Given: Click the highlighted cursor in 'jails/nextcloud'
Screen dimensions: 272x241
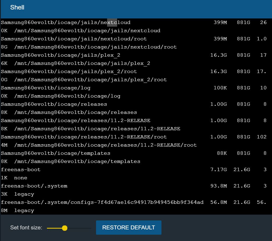Looking at the screenshot, I should [112, 22].
